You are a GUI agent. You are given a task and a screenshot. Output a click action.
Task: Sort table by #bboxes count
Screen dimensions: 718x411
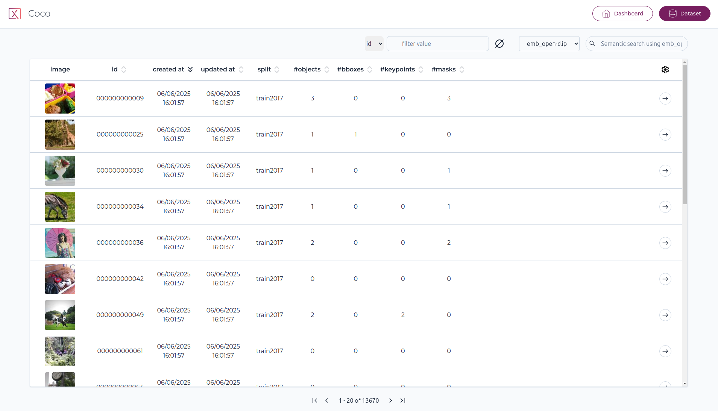[370, 70]
